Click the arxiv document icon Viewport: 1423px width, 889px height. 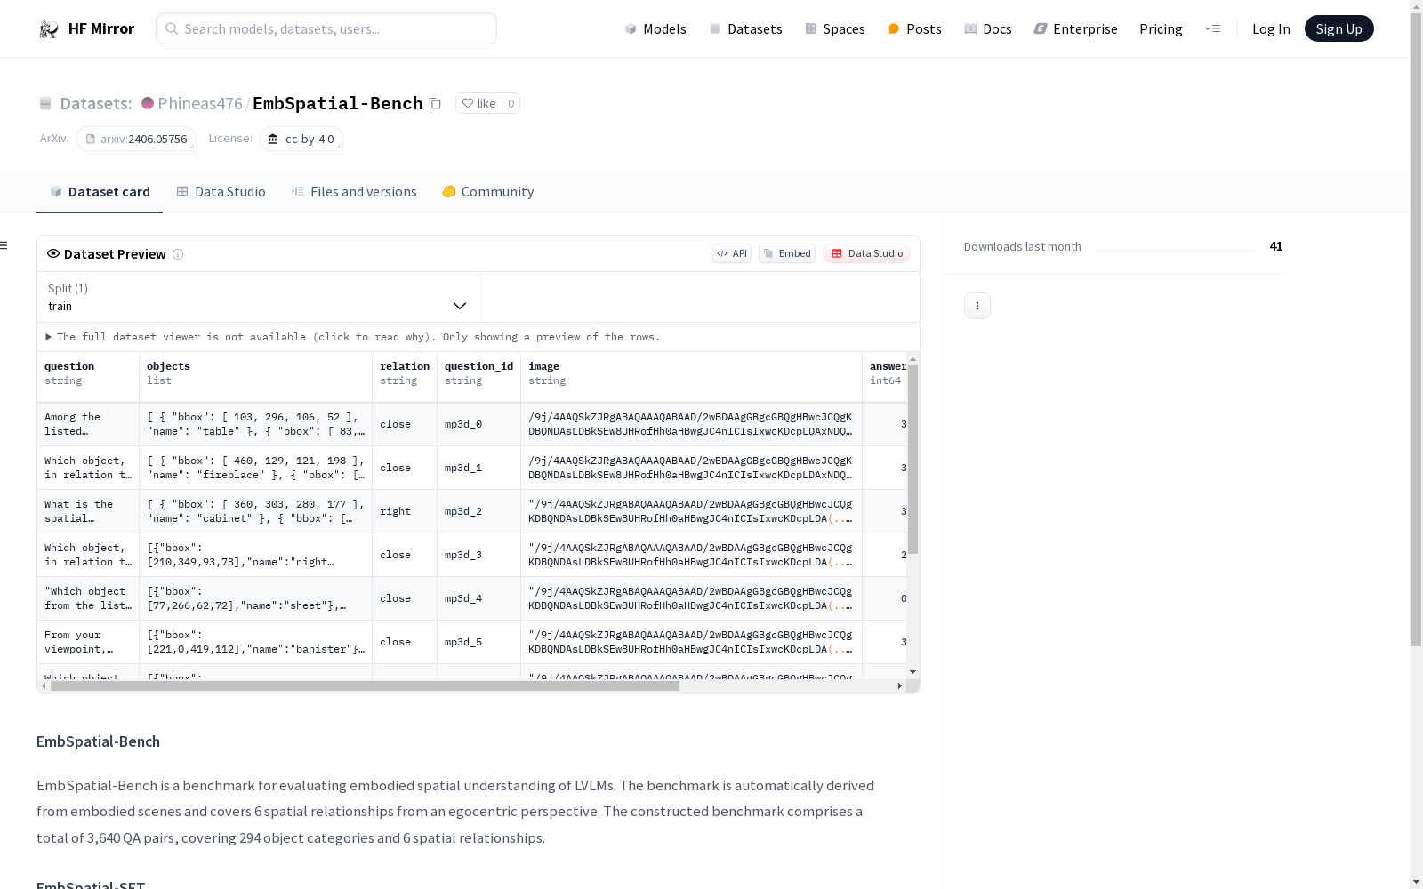tap(90, 139)
